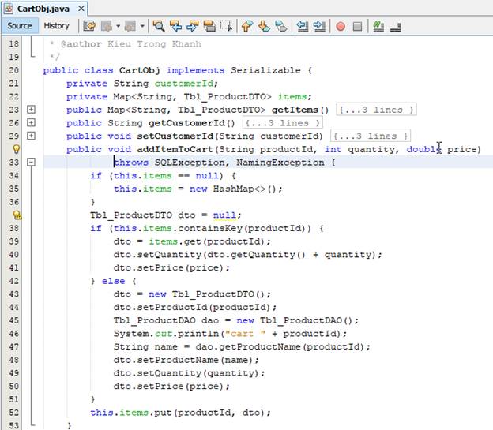Click Find Next Occurrence icon
This screenshot has width=493, height=430.
click(193, 26)
